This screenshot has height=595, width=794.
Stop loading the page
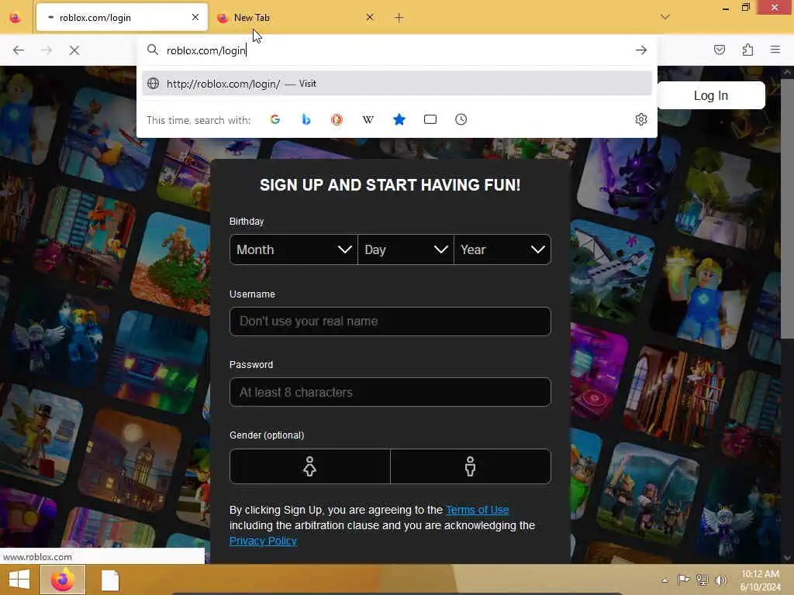74,50
